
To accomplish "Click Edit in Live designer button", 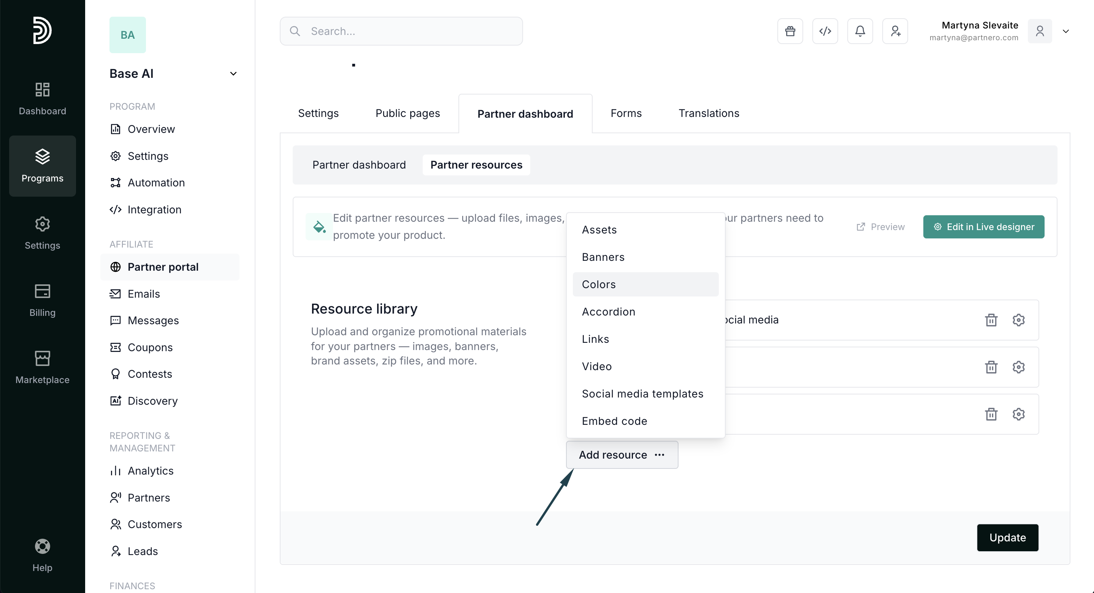I will point(984,227).
